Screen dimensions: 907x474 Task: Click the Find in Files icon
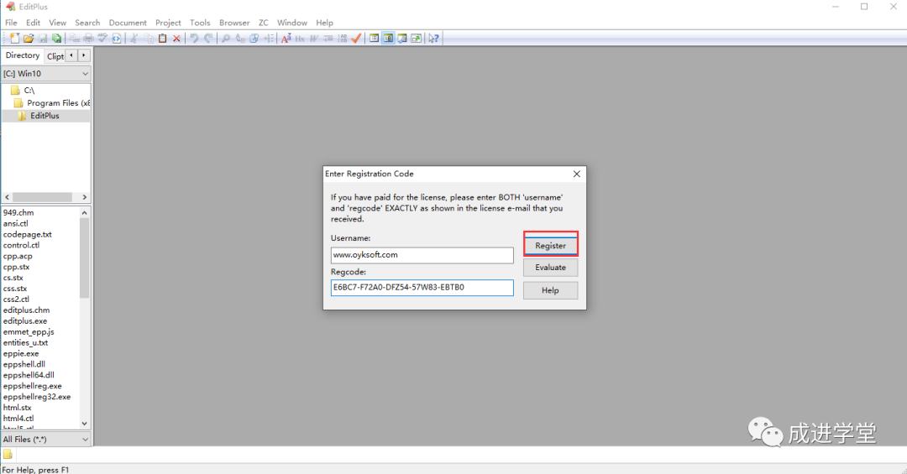[254, 38]
